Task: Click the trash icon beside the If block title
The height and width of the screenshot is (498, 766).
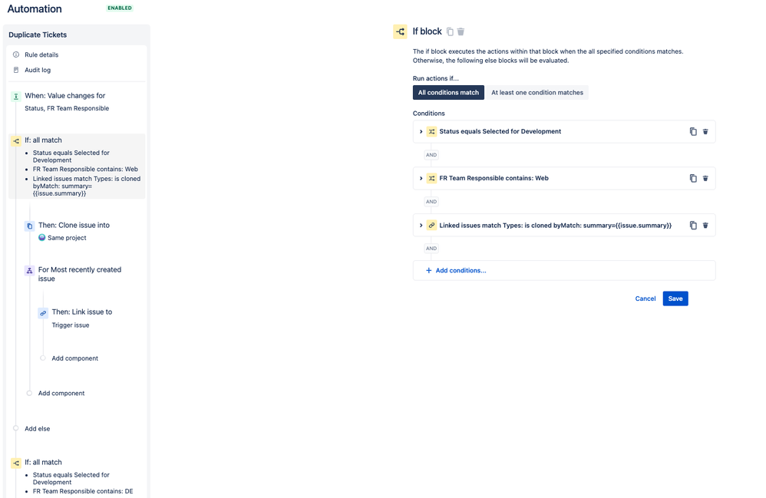Action: 461,31
